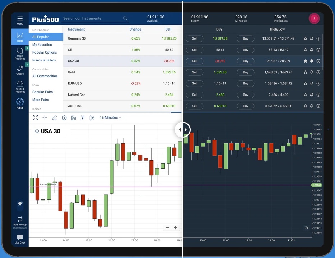Click Sell button for Germany 30
This screenshot has height=258, width=335.
tap(194, 38)
